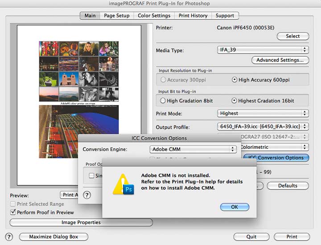
Task: Click the photo contact sheet in preview
Action: [x=79, y=71]
